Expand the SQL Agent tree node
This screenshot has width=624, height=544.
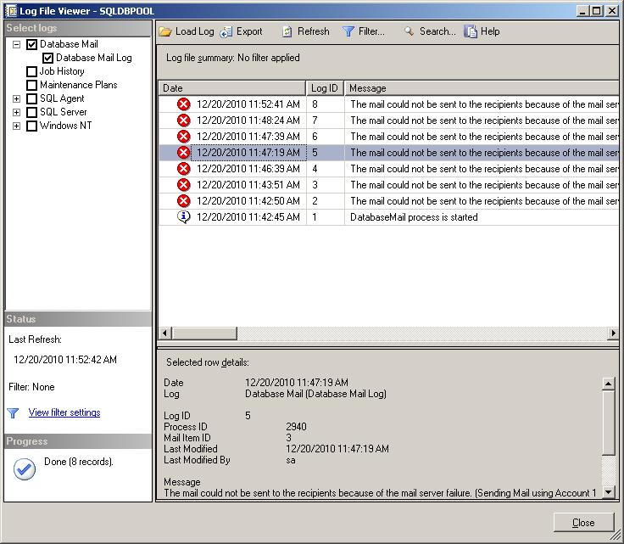[17, 98]
